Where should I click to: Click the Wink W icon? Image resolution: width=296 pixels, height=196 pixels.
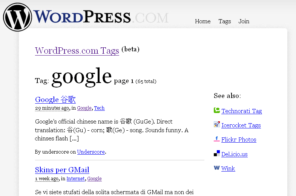point(217,167)
